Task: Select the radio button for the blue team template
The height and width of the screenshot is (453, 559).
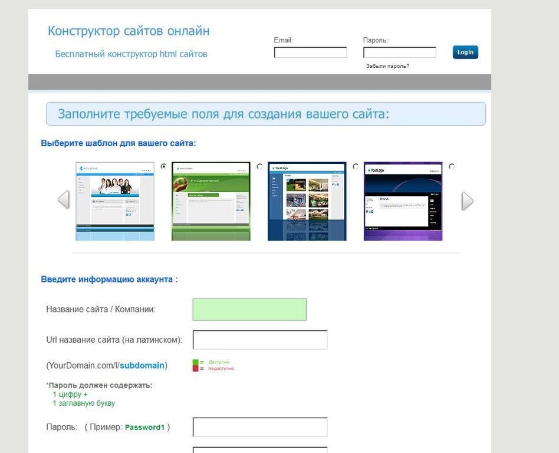Action: [x=164, y=166]
